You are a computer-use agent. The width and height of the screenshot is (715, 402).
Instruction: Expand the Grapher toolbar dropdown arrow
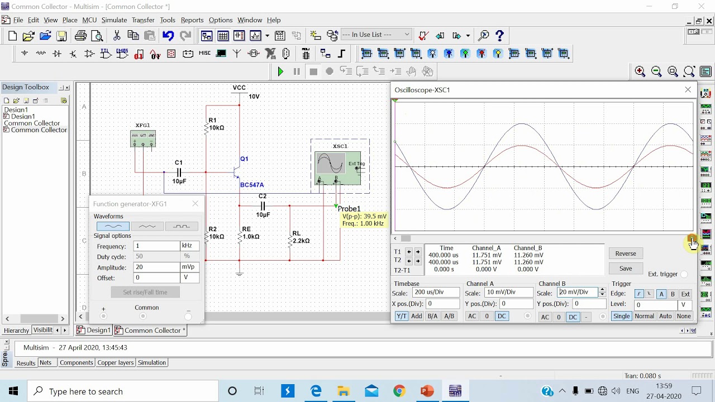pos(267,36)
